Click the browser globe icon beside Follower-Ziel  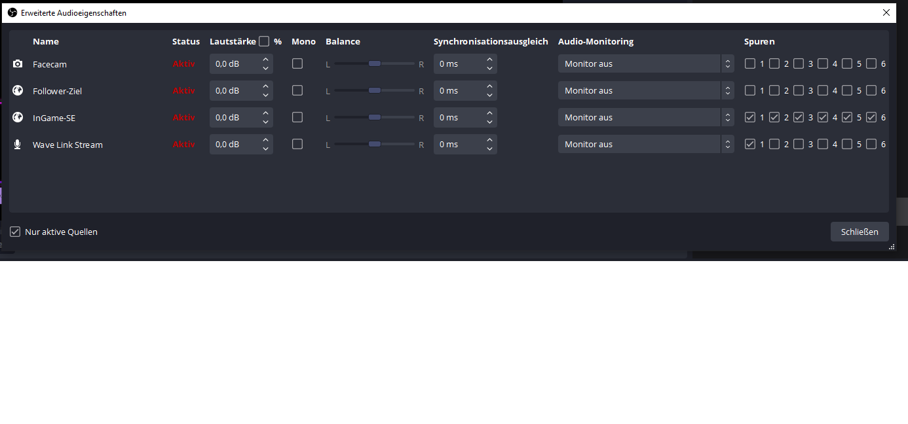(x=18, y=91)
